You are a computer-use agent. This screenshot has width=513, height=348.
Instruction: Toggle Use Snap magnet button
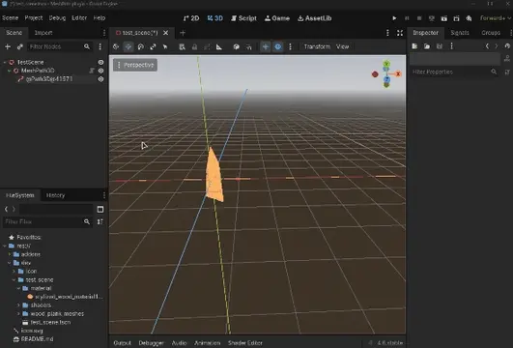pyautogui.click(x=248, y=46)
